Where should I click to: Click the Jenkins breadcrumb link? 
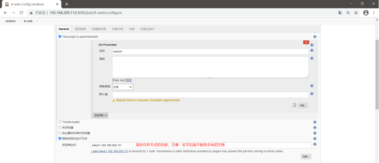coord(10,21)
